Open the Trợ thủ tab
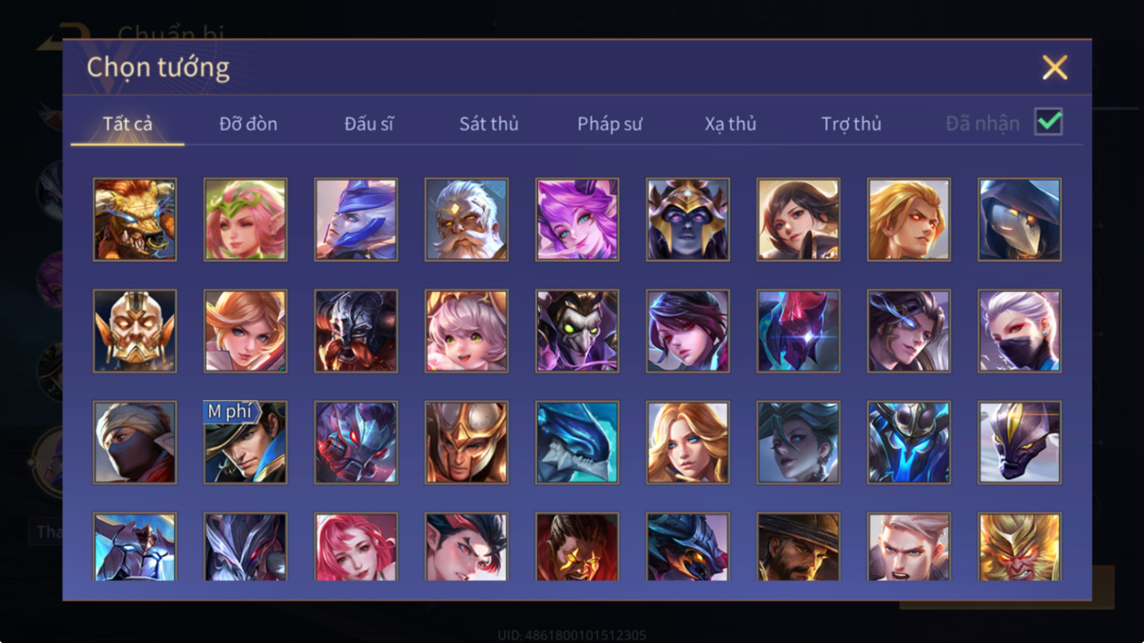The image size is (1144, 643). point(852,124)
